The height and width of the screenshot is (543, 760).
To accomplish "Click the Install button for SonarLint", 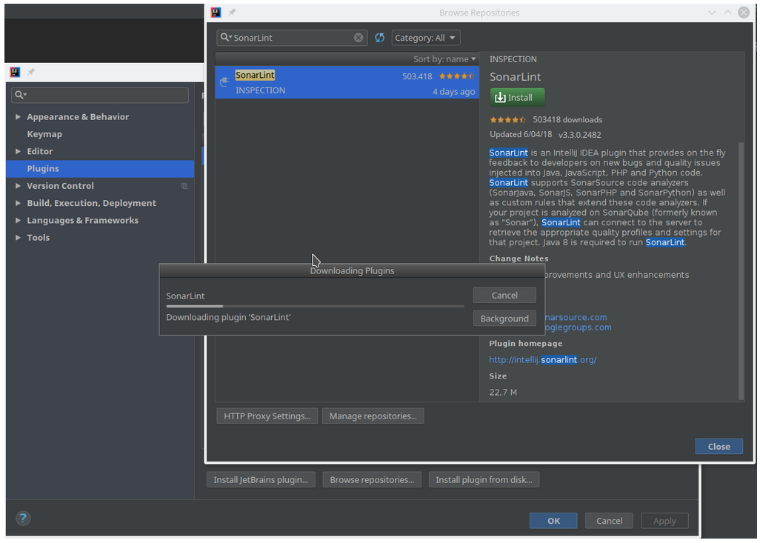I will point(517,98).
